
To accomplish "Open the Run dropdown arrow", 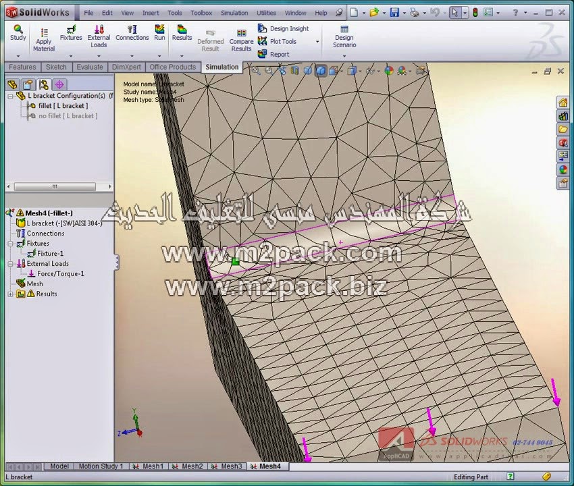I will click(x=159, y=56).
